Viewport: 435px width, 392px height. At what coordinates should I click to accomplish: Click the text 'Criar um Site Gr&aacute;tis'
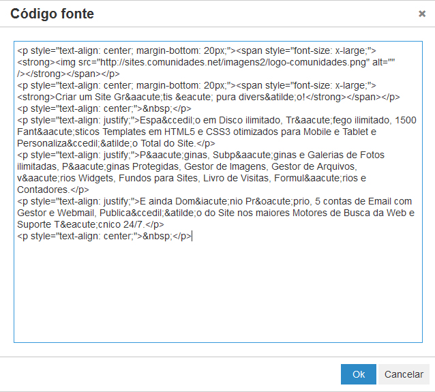(x=114, y=97)
